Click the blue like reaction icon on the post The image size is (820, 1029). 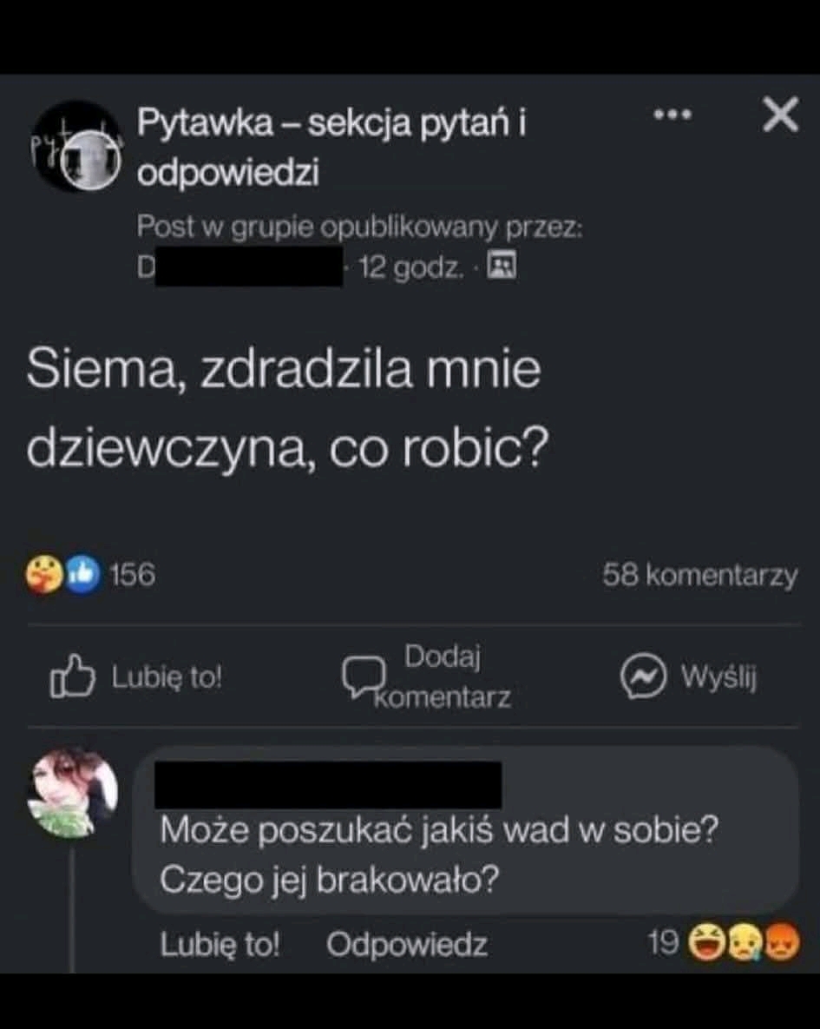point(82,574)
